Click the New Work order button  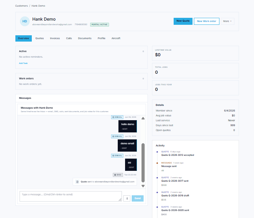[206, 21]
